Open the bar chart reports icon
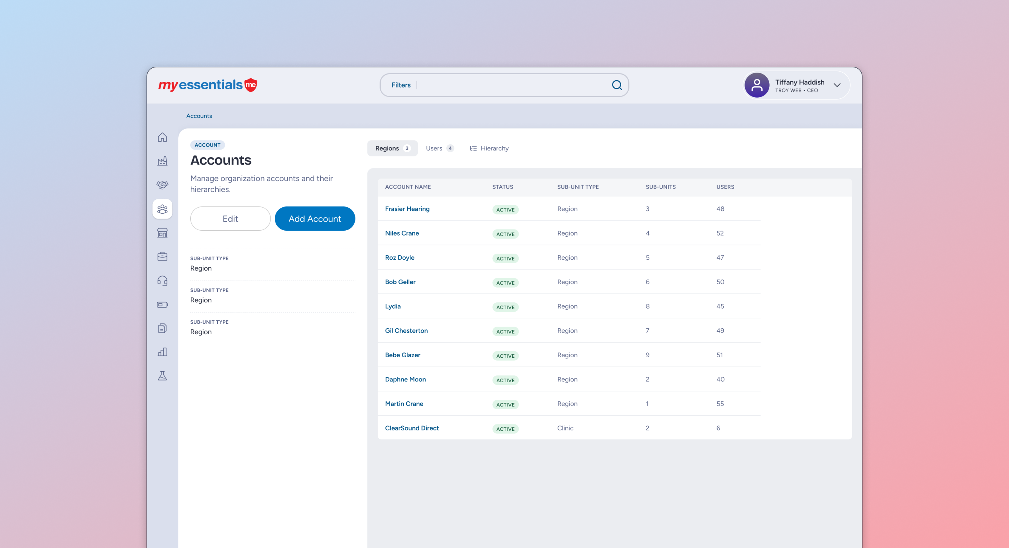This screenshot has width=1009, height=548. [162, 352]
